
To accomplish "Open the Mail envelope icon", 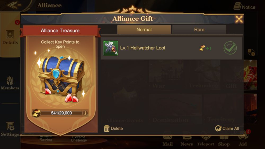I will coord(167,137).
